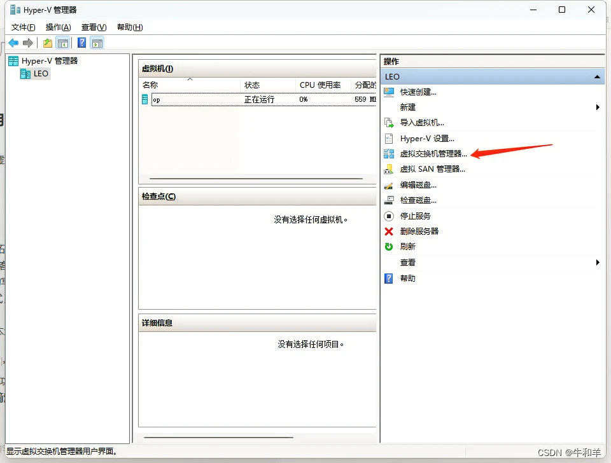Sort by the 名称 column header
The width and height of the screenshot is (611, 463).
click(x=190, y=85)
